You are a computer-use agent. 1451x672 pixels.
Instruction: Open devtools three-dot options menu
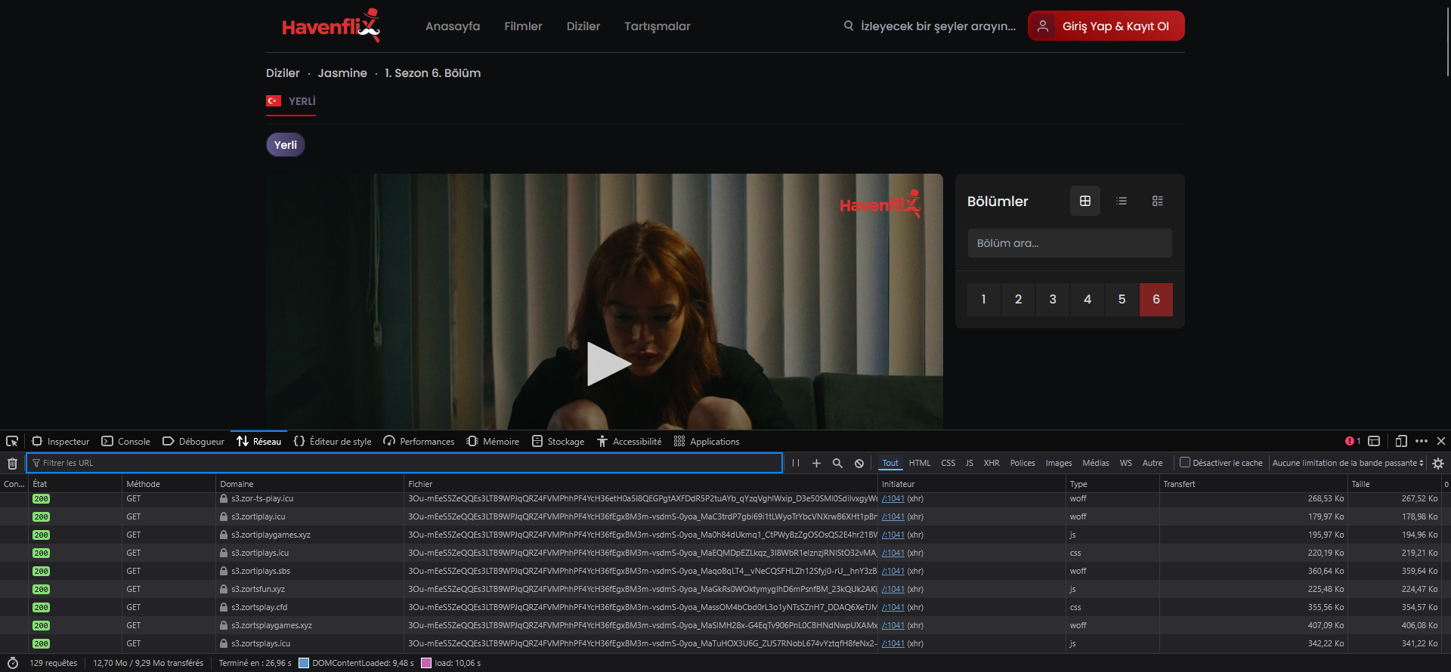click(x=1422, y=441)
